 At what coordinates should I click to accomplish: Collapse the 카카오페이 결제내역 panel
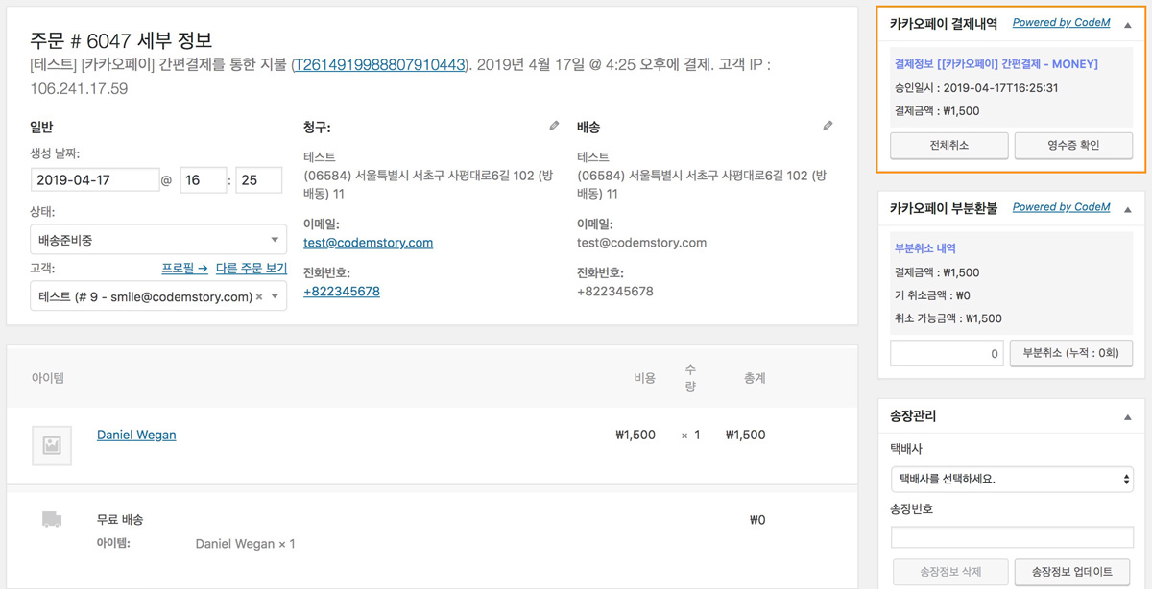pyautogui.click(x=1129, y=23)
